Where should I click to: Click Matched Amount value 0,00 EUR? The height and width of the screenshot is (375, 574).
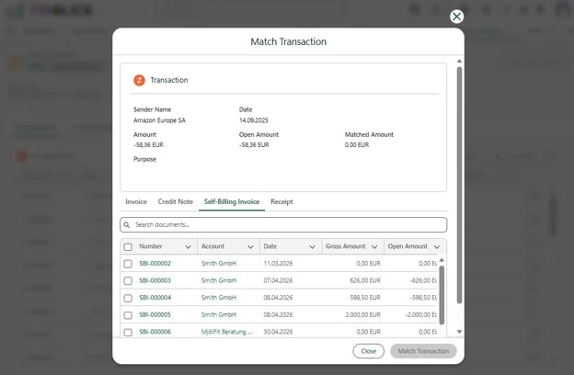tap(357, 145)
